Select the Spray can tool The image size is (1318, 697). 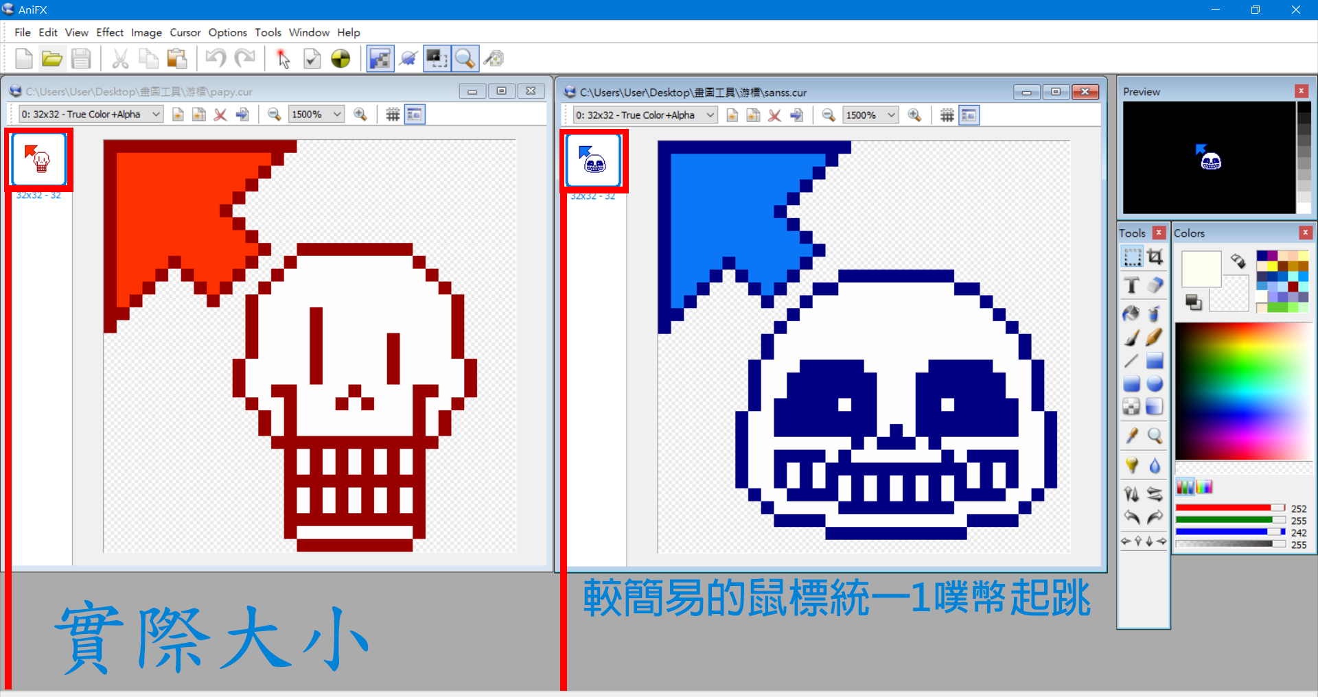[x=1155, y=314]
